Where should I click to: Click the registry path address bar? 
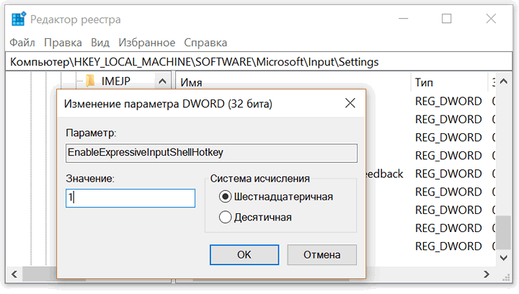coord(259,62)
